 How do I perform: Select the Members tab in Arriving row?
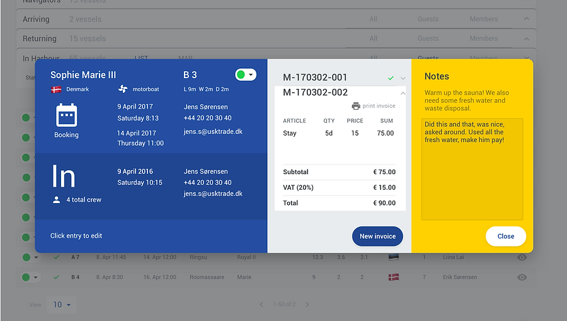pyautogui.click(x=483, y=19)
